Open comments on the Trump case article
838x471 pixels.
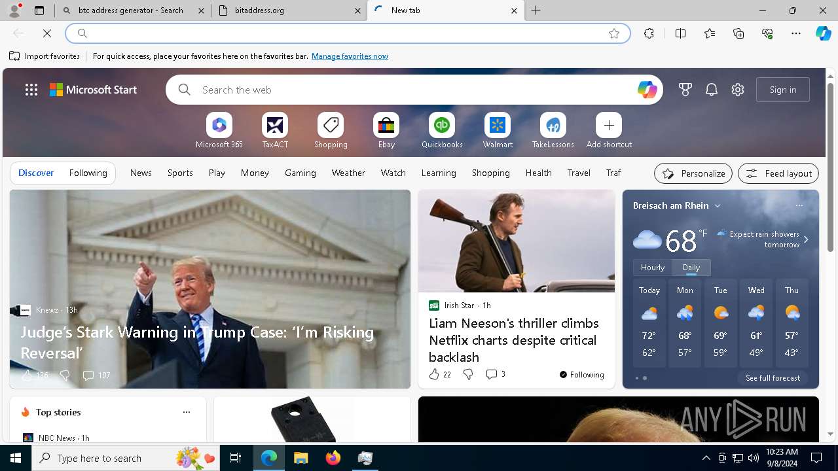click(x=96, y=375)
